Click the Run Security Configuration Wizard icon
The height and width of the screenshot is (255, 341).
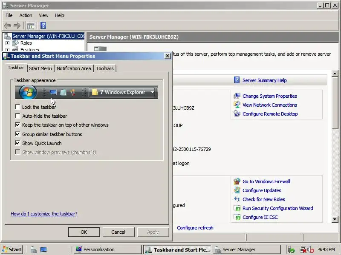237,208
